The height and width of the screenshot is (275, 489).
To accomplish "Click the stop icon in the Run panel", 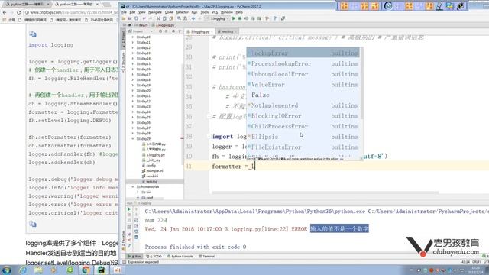I will [x=129, y=215].
